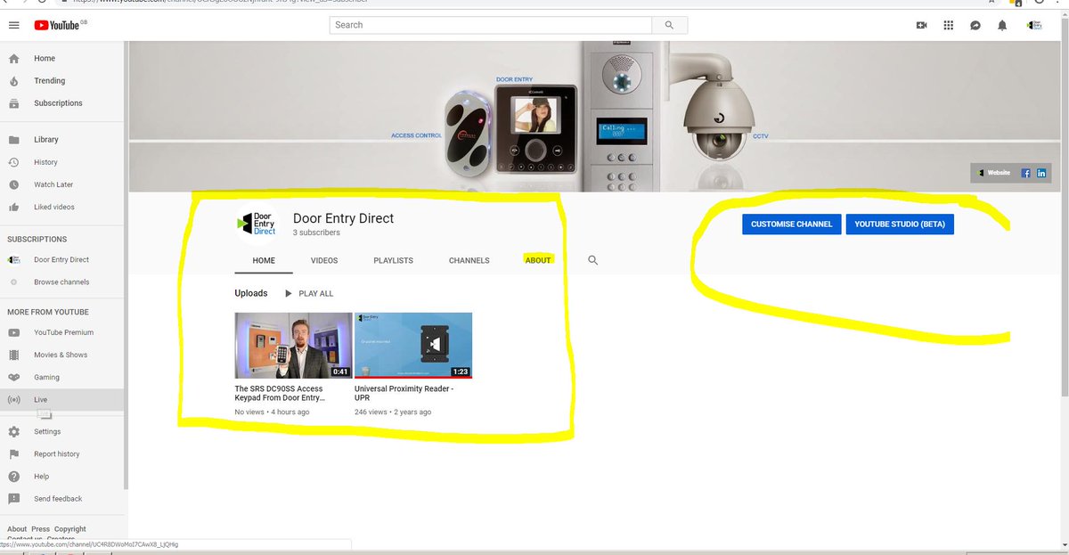The width and height of the screenshot is (1069, 555).
Task: Click PLAY ALL uploads
Action: pos(308,293)
